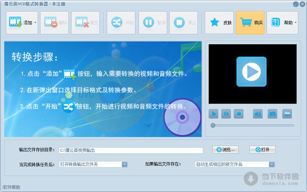Screen dimensions: 307x192
Task: Open the 皮肤 skin star icon
Action: click(214, 22)
